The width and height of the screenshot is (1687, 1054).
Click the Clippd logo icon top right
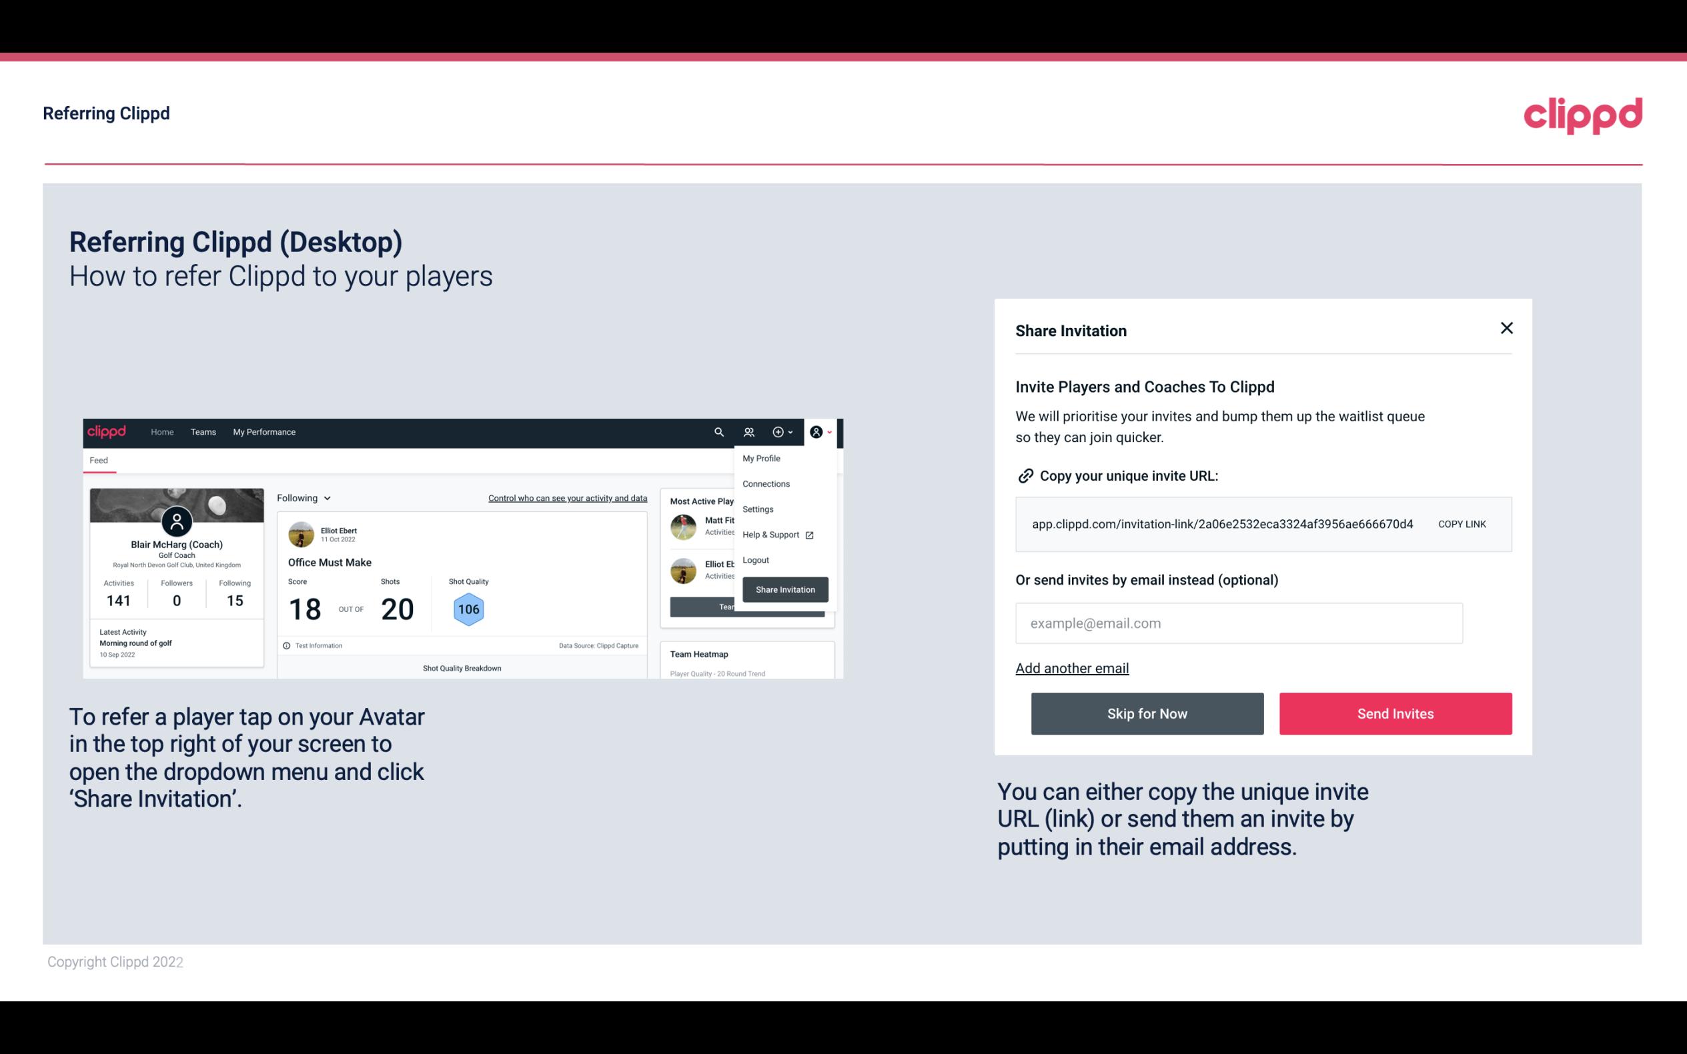(1582, 115)
